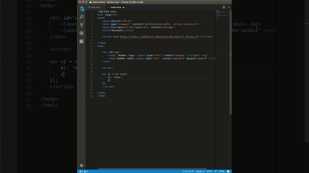
Task: Click the div id="app" opening line
Action: coord(112,52)
